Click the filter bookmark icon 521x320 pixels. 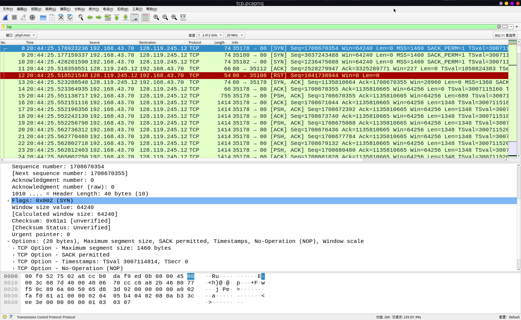click(x=4, y=27)
